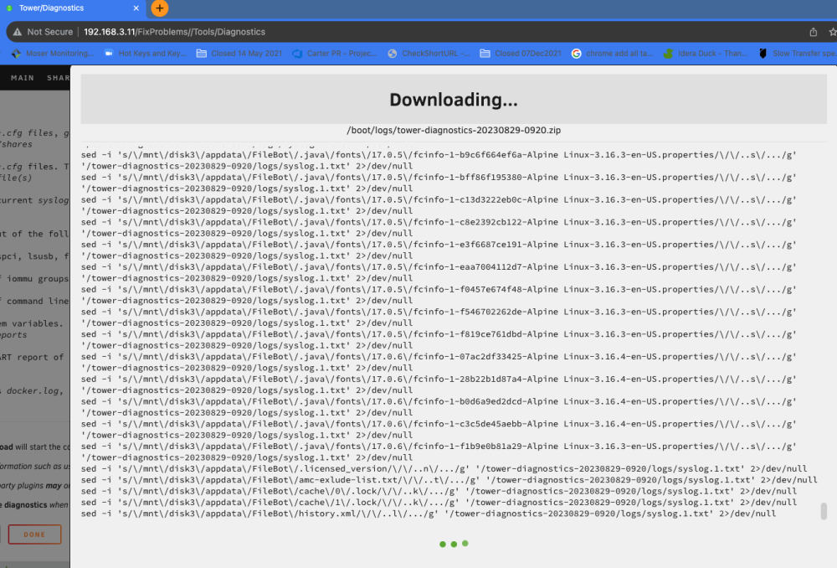Click the Moser Monitoring bookmark icon
This screenshot has height=568, width=837.
16,54
